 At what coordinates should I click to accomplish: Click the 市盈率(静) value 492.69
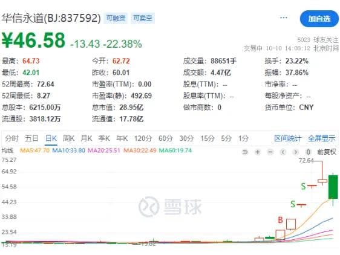pos(141,95)
